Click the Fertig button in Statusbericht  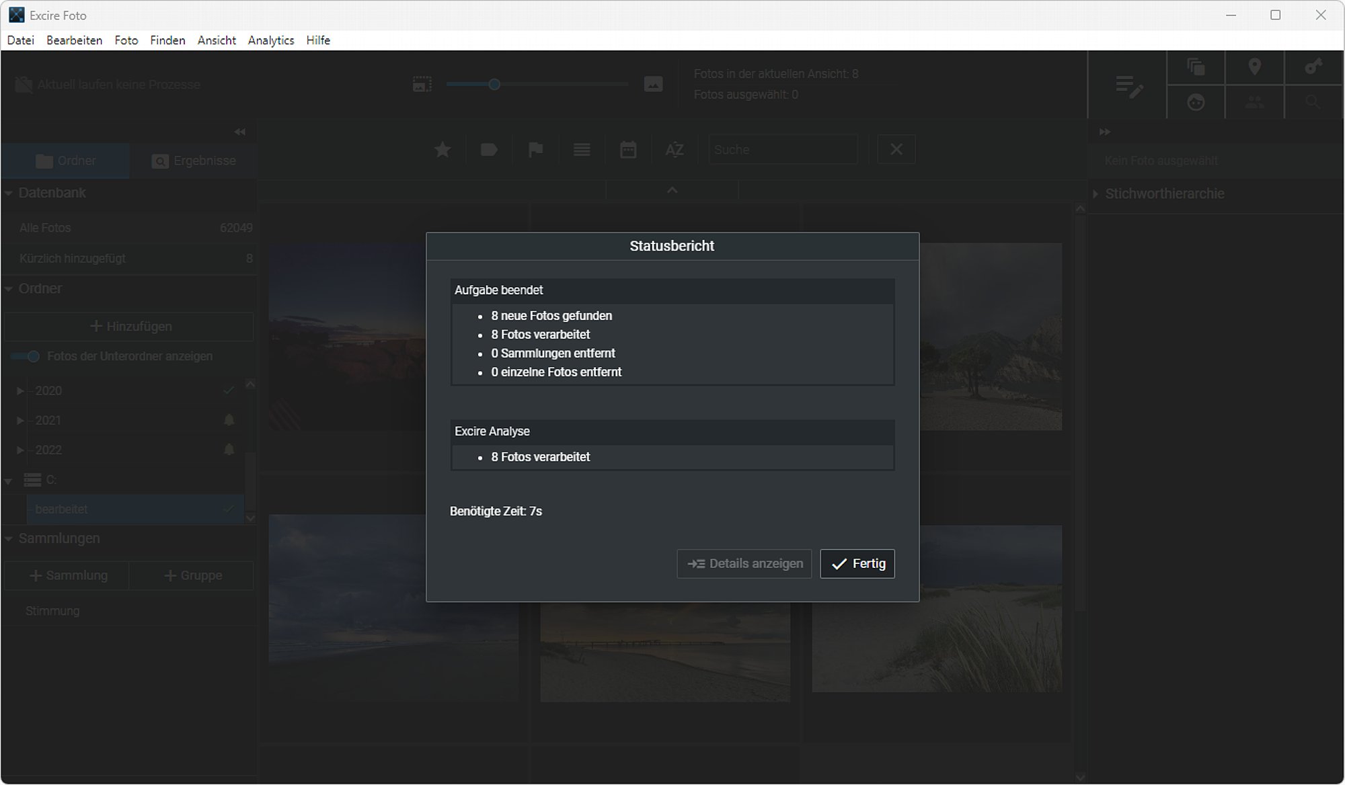(857, 564)
